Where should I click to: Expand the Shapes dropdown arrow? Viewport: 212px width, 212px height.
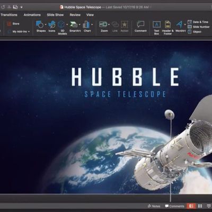pyautogui.click(x=46, y=24)
